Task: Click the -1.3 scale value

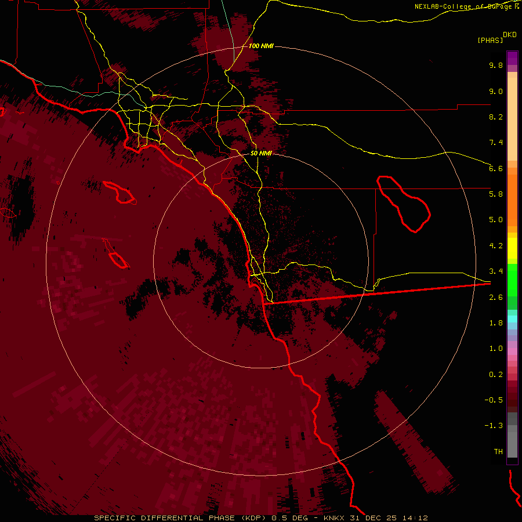Action: pyautogui.click(x=494, y=426)
